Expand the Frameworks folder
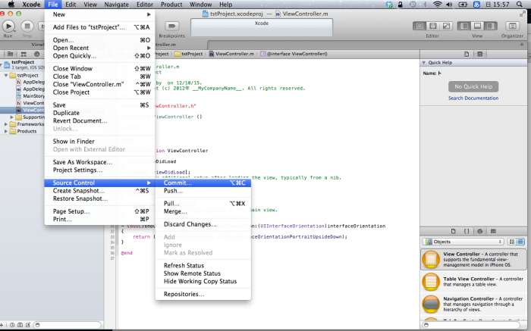Viewport: 531px width, 331px height. tap(6, 124)
